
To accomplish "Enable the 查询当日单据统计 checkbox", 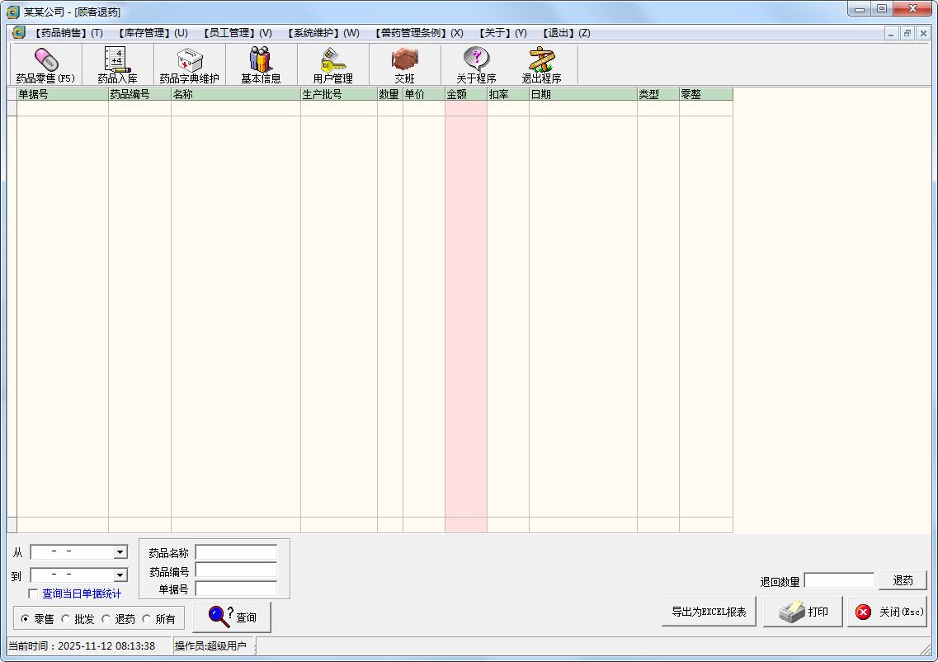I will point(33,593).
